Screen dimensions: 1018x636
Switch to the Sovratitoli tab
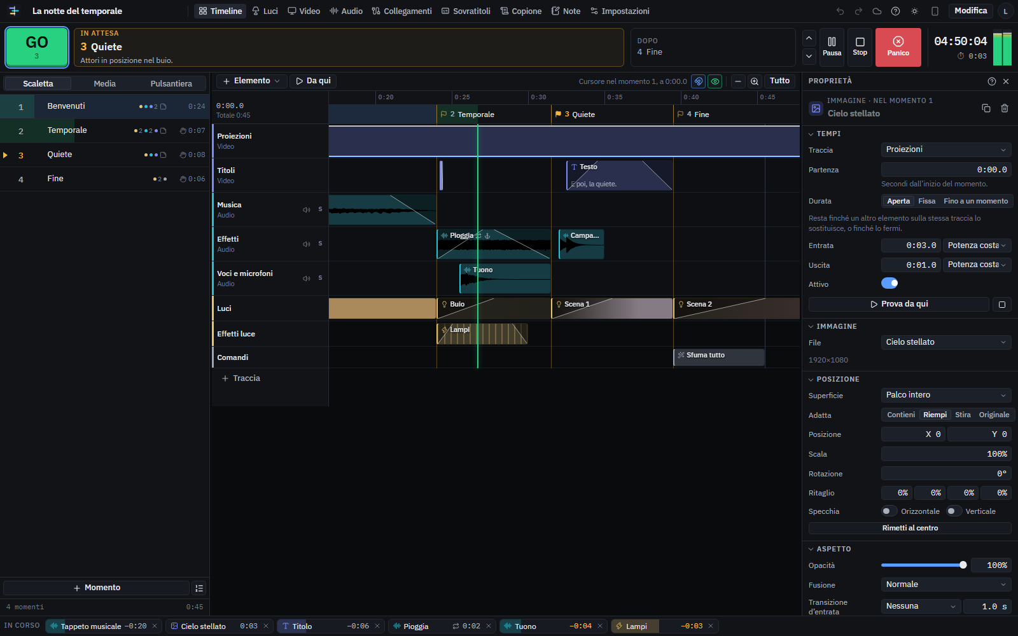click(466, 11)
